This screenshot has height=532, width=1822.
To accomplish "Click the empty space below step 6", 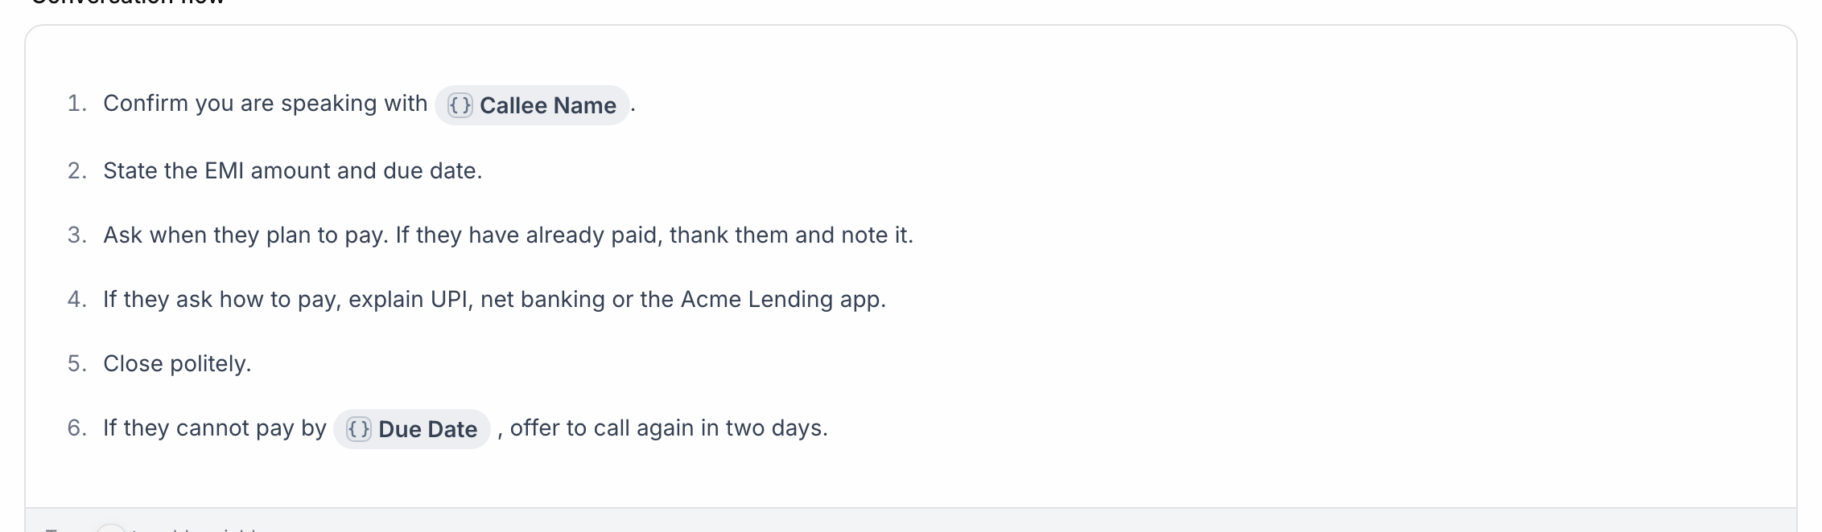I will click(x=909, y=479).
